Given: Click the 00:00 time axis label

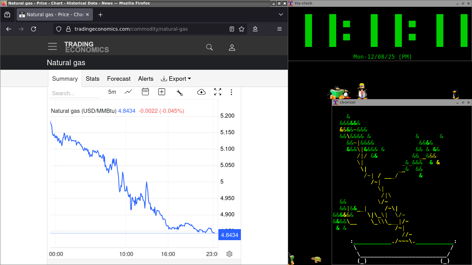Looking at the screenshot, I should tap(56, 254).
